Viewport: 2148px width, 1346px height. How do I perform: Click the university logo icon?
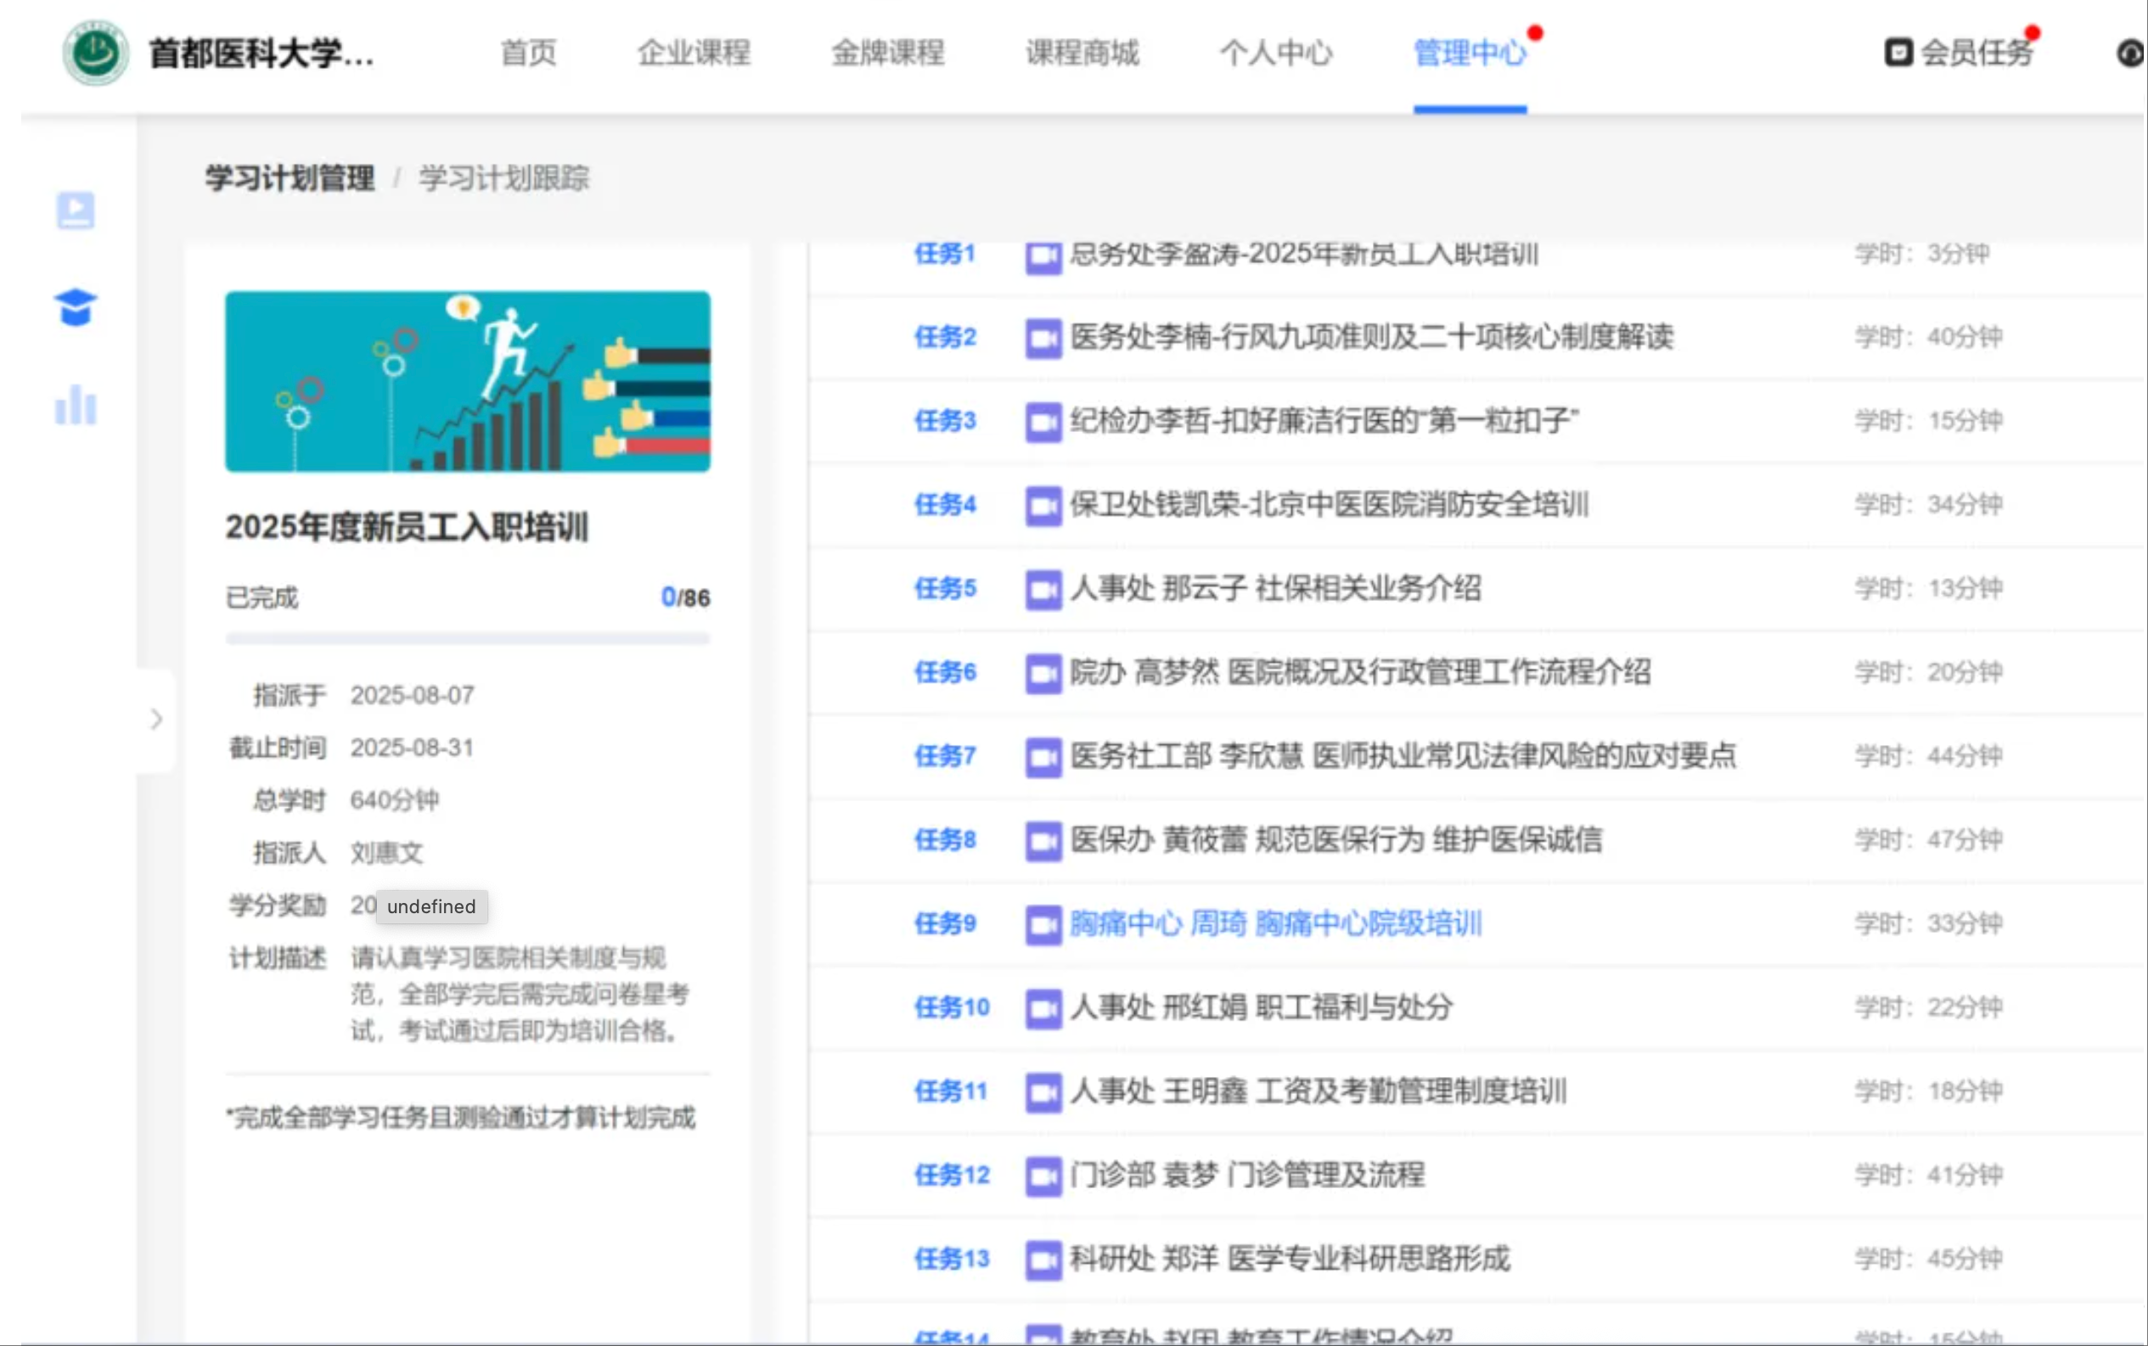[x=95, y=53]
